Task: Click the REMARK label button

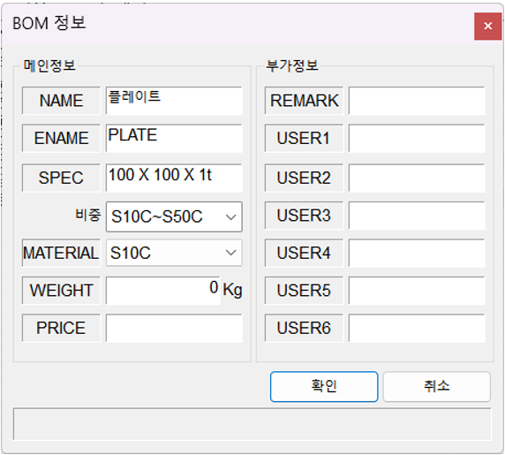Action: point(304,101)
